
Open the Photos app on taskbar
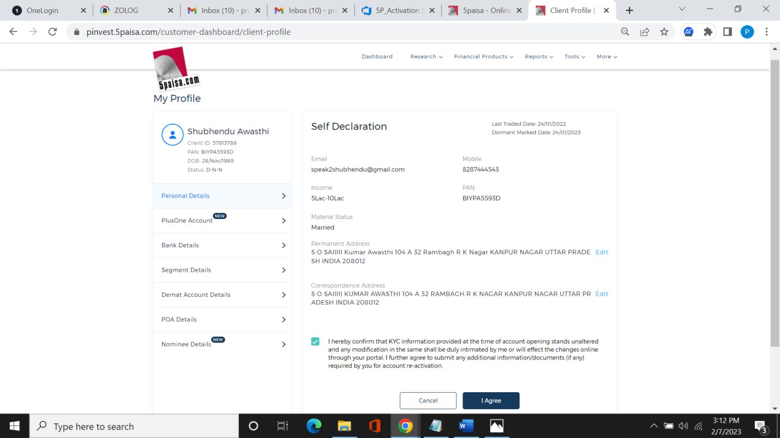click(496, 426)
